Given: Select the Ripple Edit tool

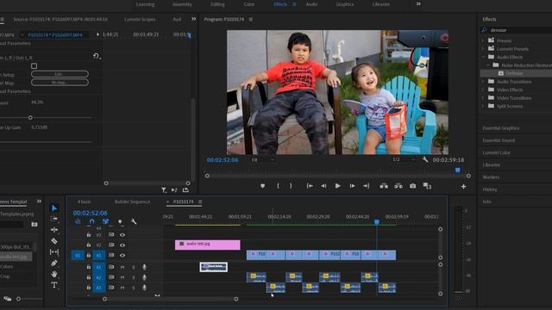Looking at the screenshot, I should coord(54,230).
